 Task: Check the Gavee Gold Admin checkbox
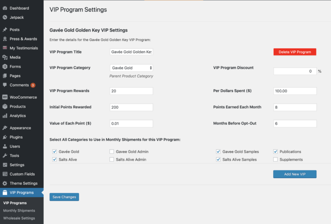112,151
